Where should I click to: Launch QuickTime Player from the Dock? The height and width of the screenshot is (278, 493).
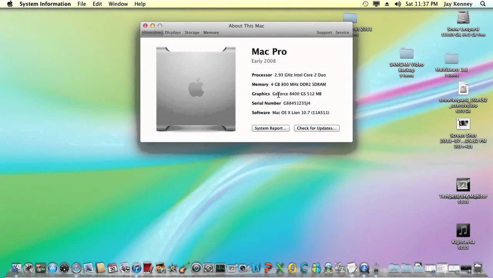[364, 268]
